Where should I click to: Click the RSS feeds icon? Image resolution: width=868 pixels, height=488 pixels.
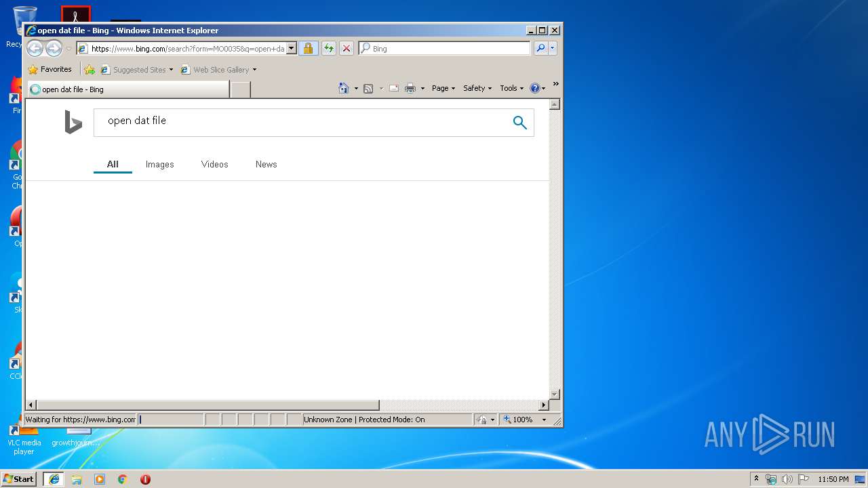(x=368, y=88)
